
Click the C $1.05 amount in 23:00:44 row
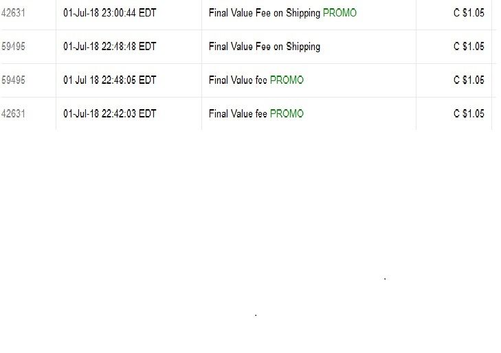click(x=469, y=13)
